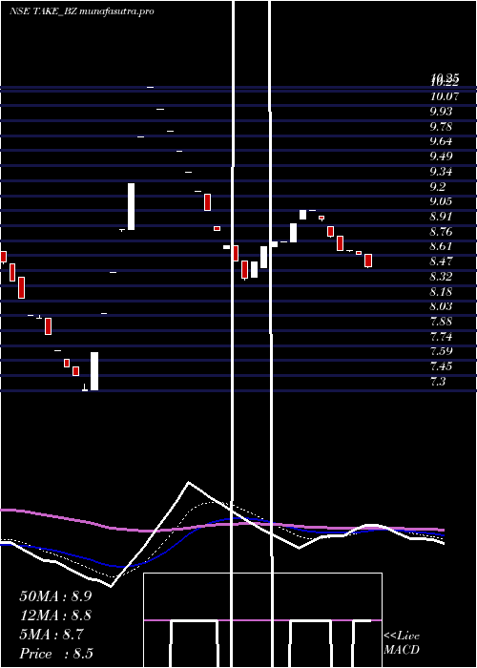Click the last red candlestick in the series
477x668 pixels.
(368, 261)
